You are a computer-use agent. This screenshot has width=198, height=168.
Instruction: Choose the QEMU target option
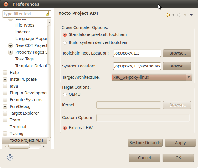(65, 95)
